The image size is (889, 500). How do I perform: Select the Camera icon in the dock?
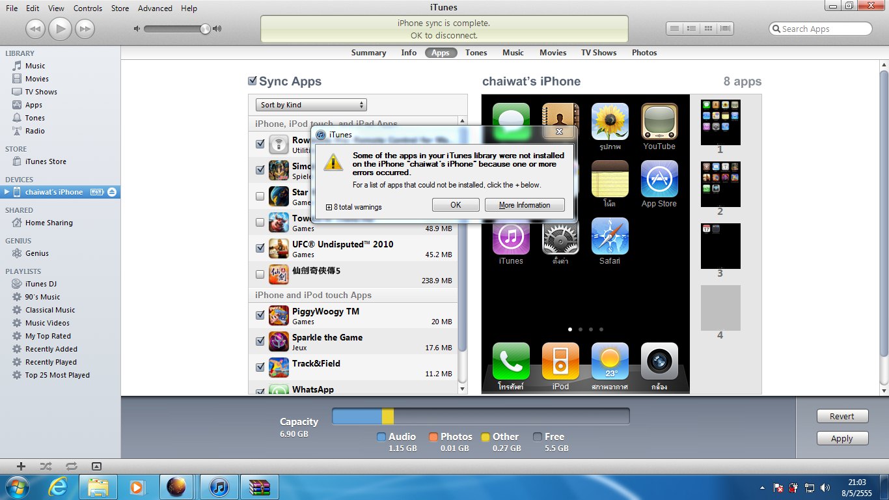click(x=659, y=361)
